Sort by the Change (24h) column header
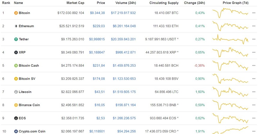Viewport: 258px width, 134px height. 194,3
